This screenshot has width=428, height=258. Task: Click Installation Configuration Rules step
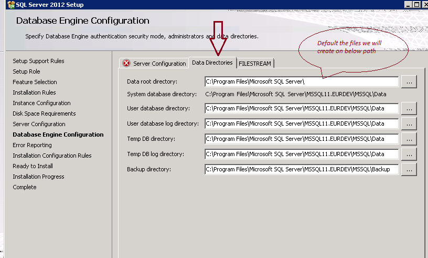coord(52,156)
